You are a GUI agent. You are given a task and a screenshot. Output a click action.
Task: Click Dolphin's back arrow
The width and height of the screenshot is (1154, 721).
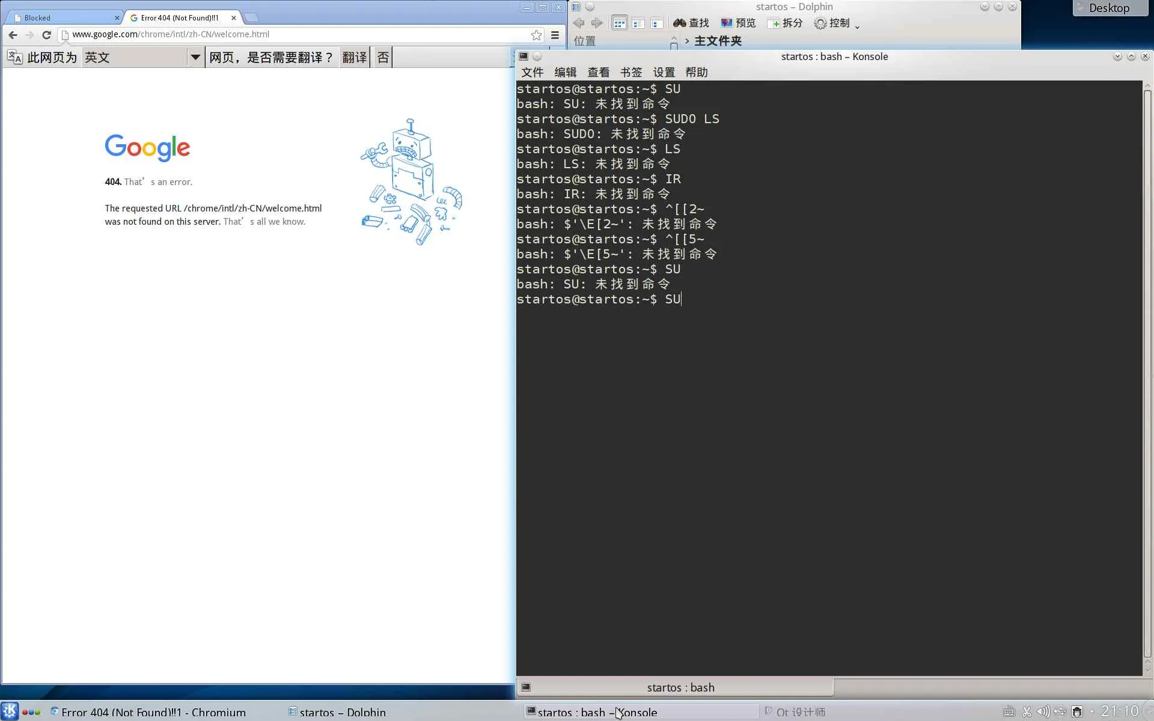[x=579, y=23]
